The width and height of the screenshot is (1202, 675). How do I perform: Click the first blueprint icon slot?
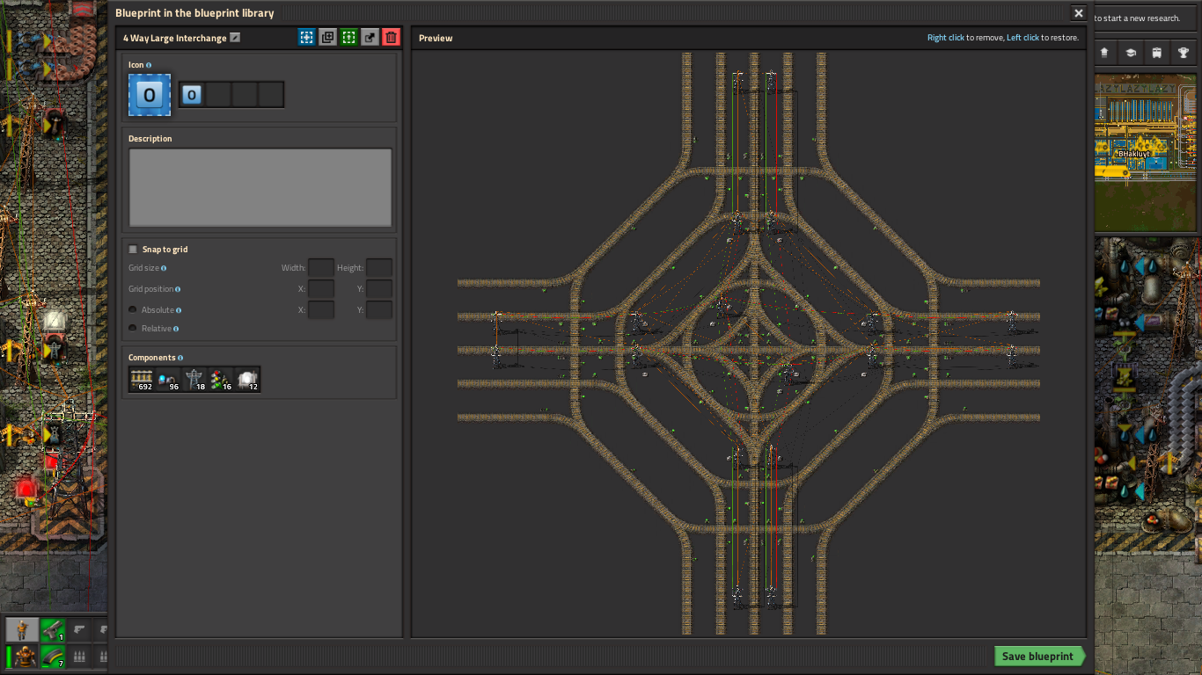tap(192, 95)
